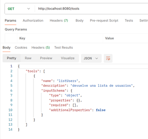The height and width of the screenshot is (139, 148).
Task: Open the JSON format dropdown
Action: 91,58
